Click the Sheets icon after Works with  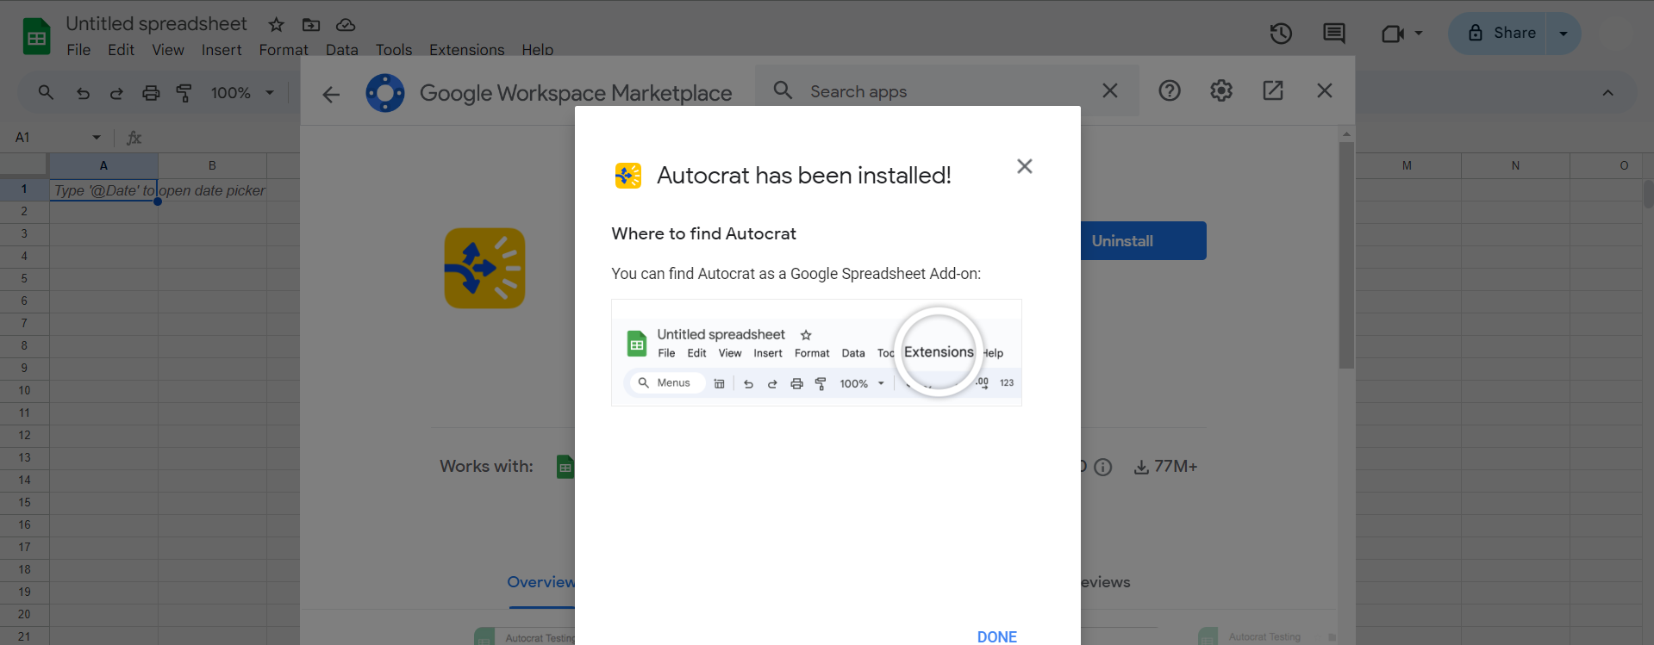click(x=565, y=467)
